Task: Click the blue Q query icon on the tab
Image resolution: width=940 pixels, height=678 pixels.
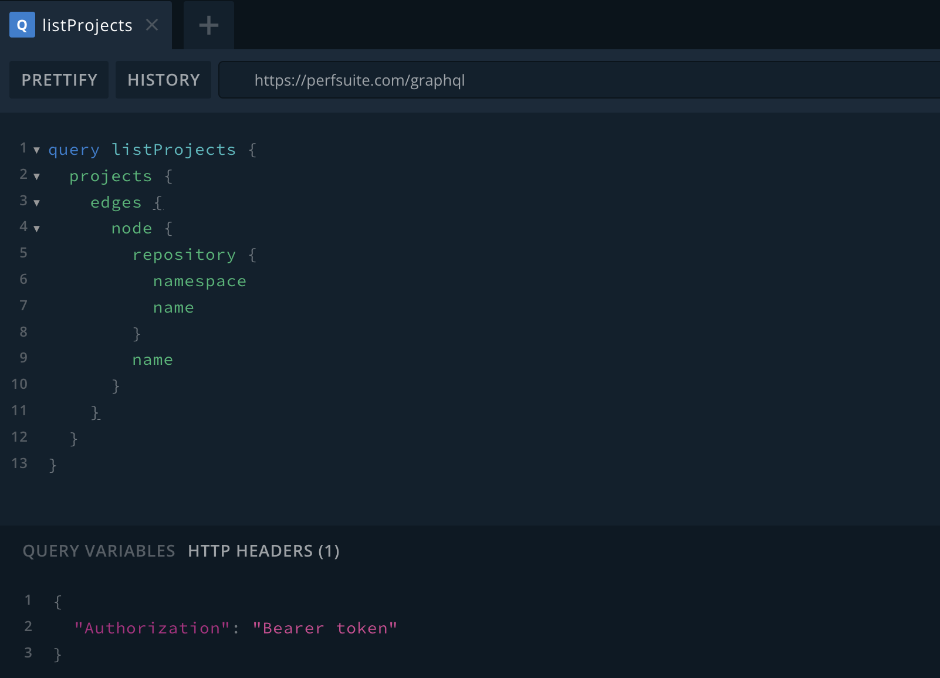Action: click(x=22, y=25)
